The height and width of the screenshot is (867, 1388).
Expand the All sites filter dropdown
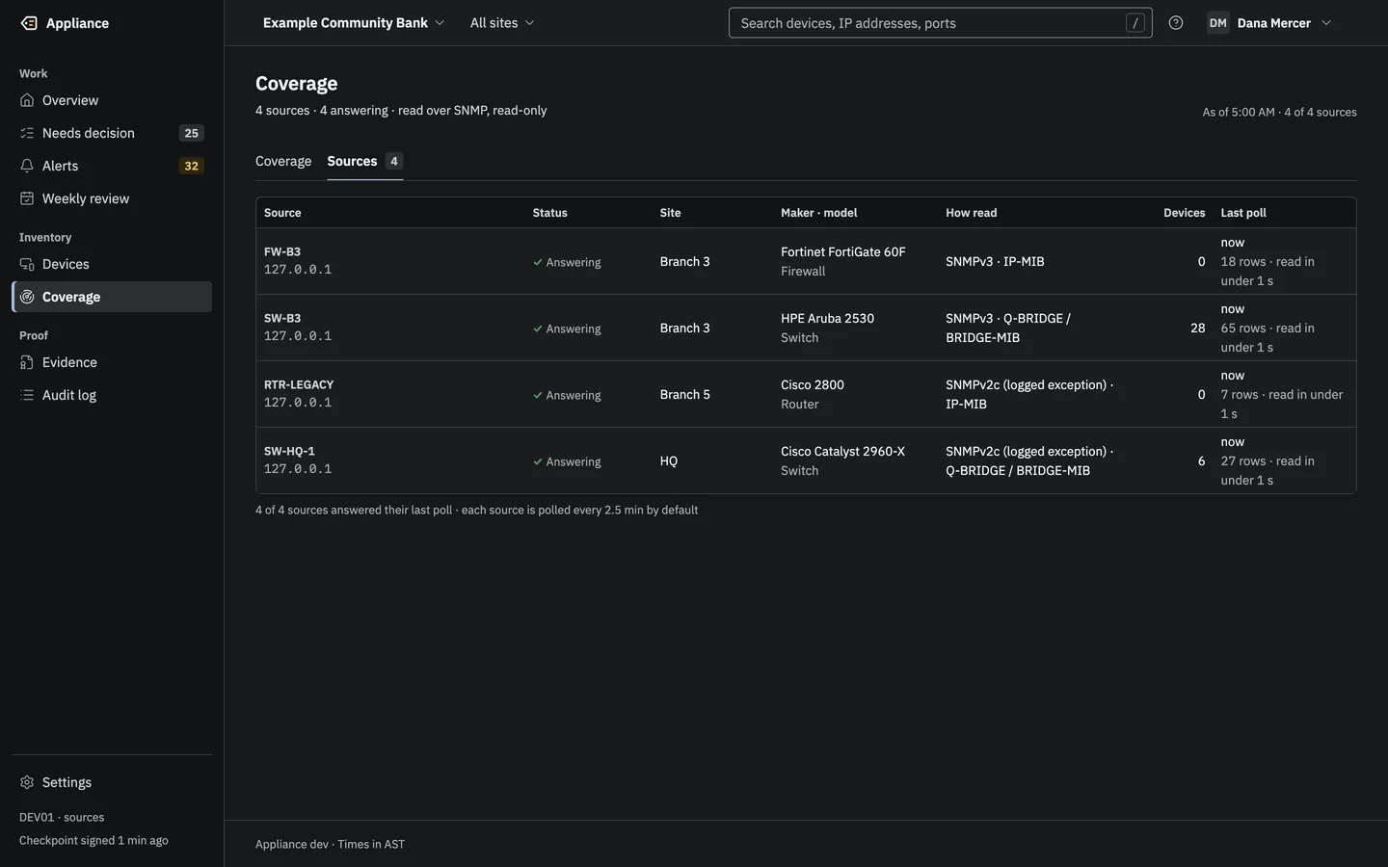point(502,23)
